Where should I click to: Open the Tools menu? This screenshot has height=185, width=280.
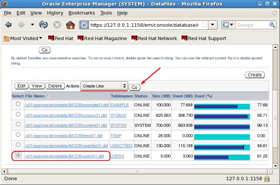106,13
